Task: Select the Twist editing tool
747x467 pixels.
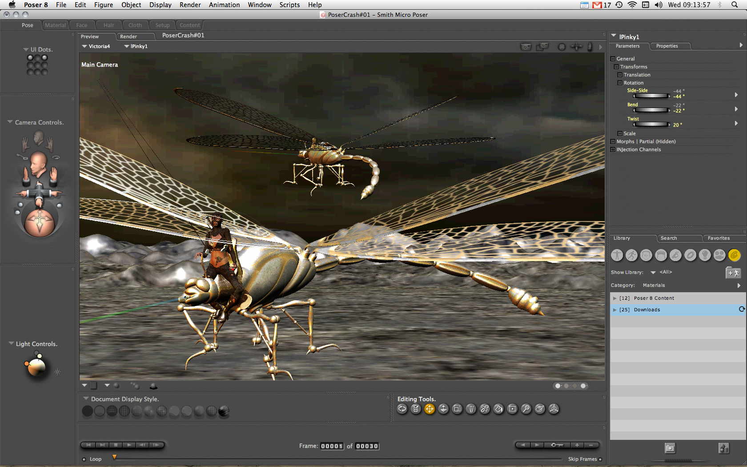Action: coord(416,409)
